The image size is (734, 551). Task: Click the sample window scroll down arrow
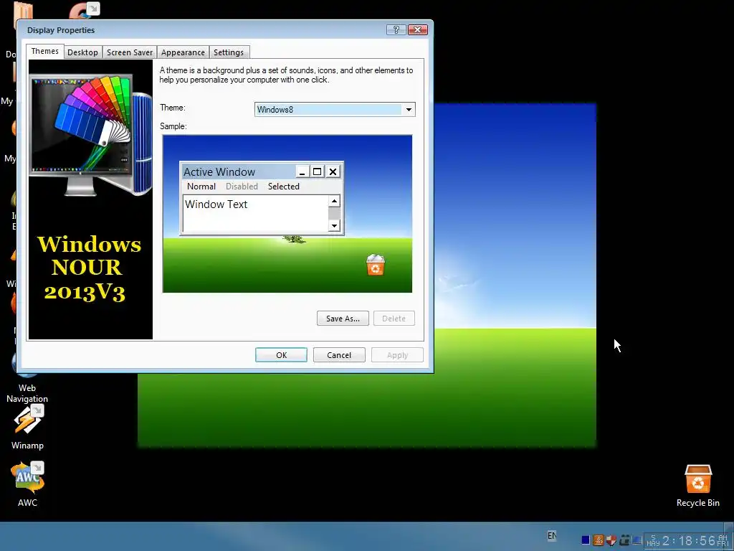pos(334,226)
